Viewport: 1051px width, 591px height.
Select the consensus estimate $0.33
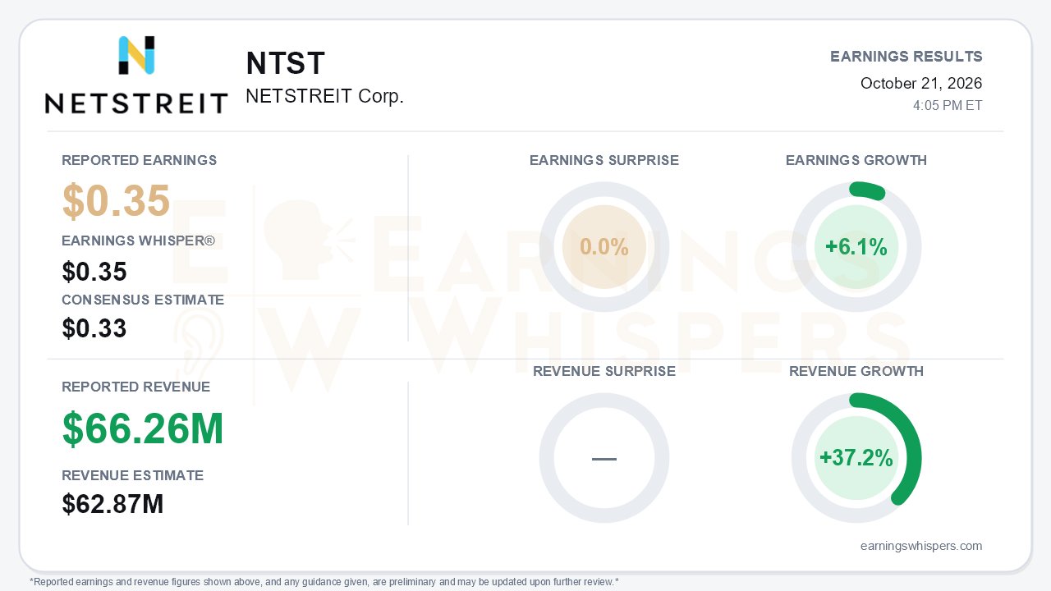pyautogui.click(x=94, y=328)
